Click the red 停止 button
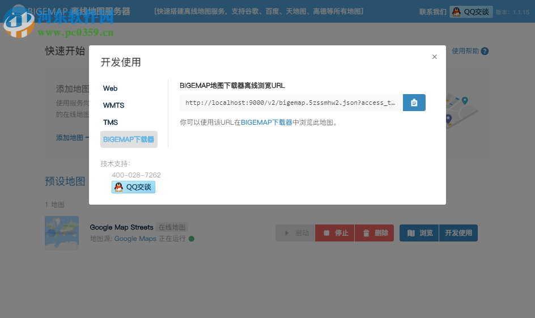Viewport: 535px width, 318px height. coord(335,233)
